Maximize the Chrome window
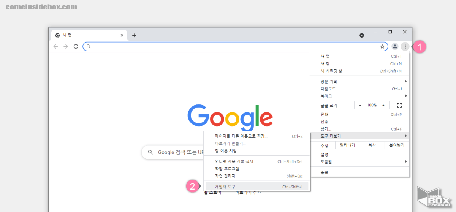The height and width of the screenshot is (212, 456). pos(390,32)
